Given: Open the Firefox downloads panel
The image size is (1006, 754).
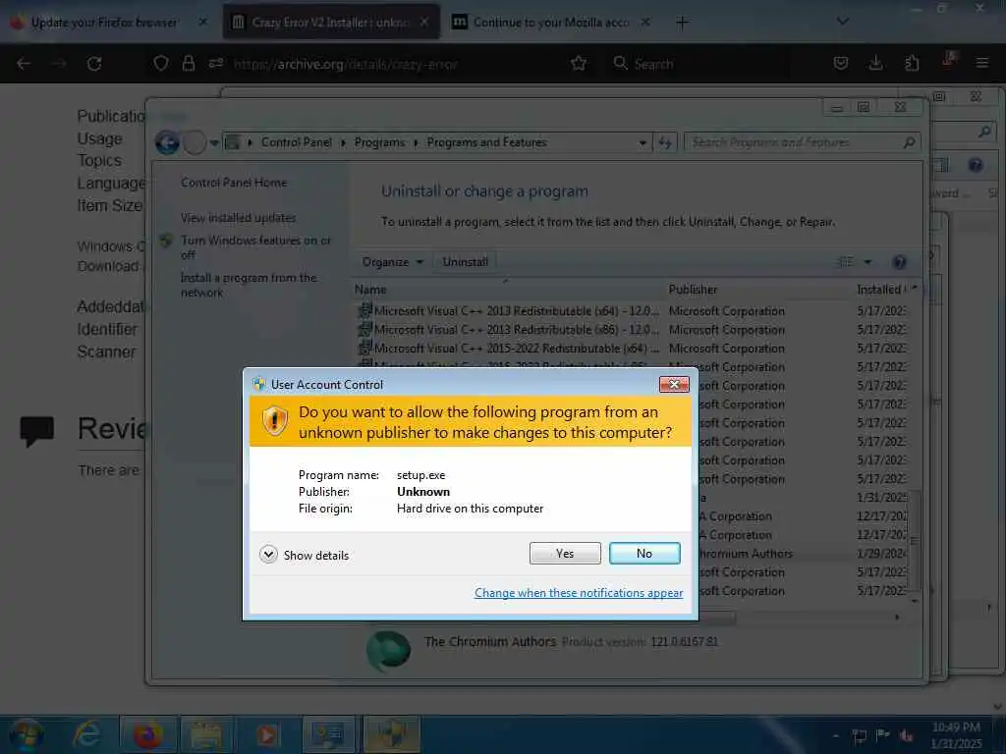Looking at the screenshot, I should (875, 63).
